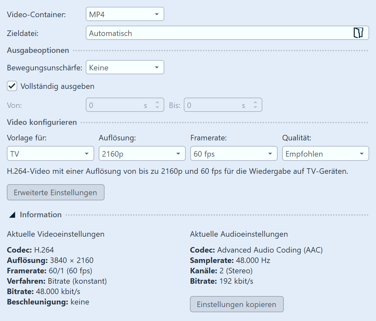Screen dimensions: 376x321
Task: Increase the Von value with up arrow
Action: [157, 102]
